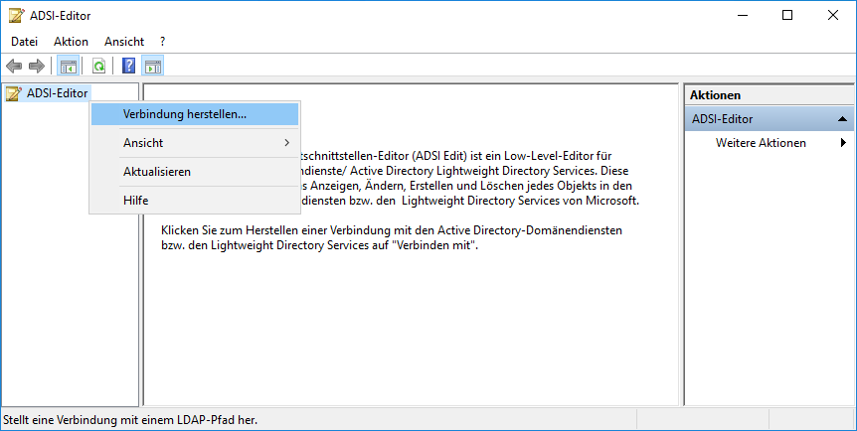Choose 'Verbindung herstellen...' from context menu
The image size is (857, 431).
[185, 114]
